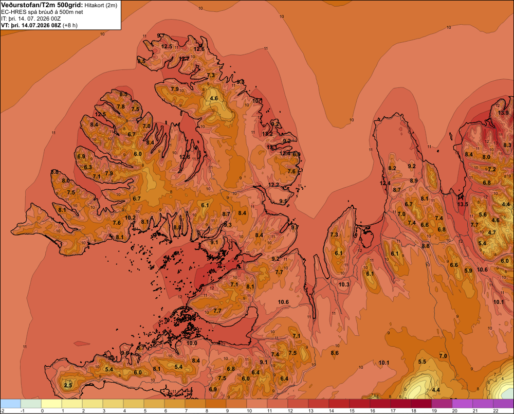
Task: Click the 8.6 temperature value on the map
Action: point(335,353)
